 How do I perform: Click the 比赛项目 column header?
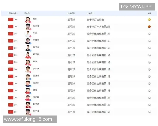click(x=71, y=13)
